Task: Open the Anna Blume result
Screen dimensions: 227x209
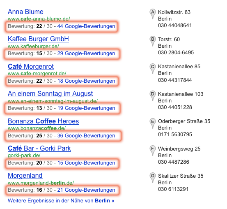Action: coord(25,12)
